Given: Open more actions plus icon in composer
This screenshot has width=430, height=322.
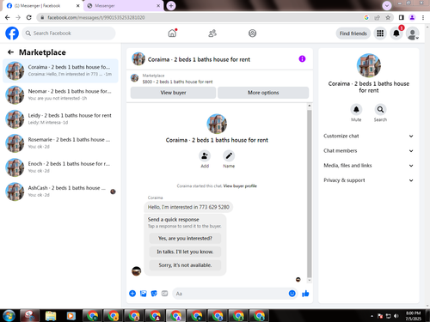Looking at the screenshot, I should point(132,294).
